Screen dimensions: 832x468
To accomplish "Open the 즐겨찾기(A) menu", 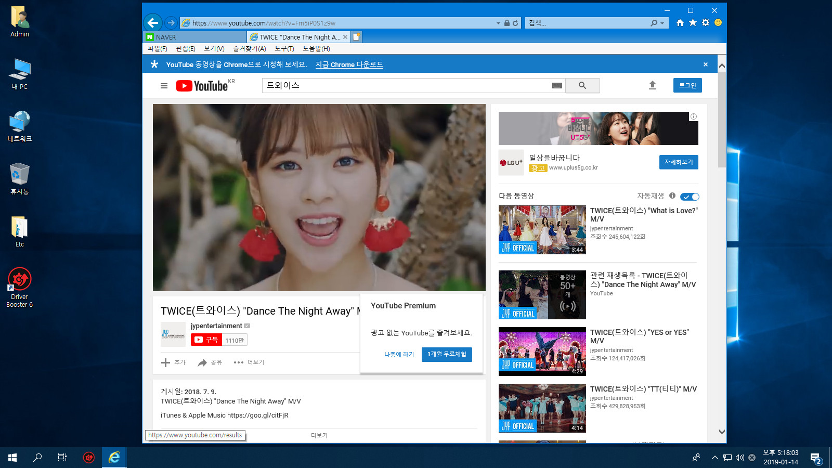I will point(249,48).
